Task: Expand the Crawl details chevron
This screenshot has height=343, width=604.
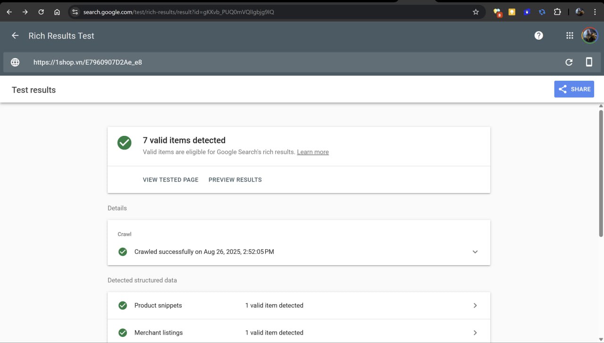Action: 475,252
